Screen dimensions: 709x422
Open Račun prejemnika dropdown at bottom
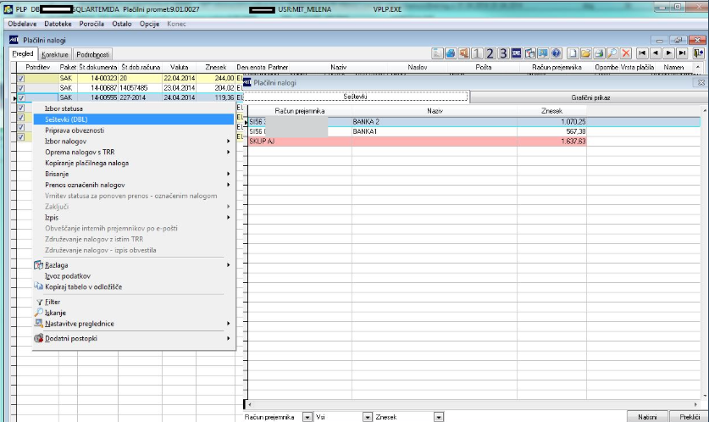[x=307, y=417]
